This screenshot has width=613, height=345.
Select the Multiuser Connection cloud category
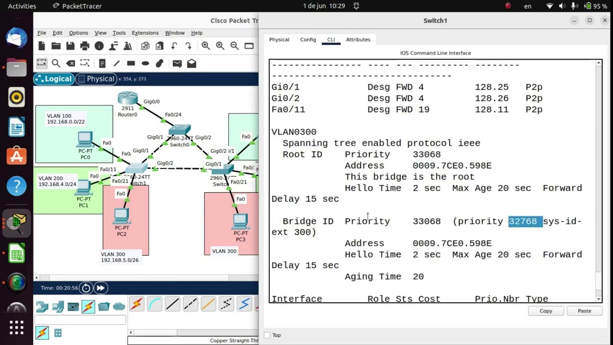[119, 306]
